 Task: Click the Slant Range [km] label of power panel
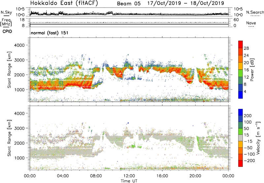tap(9, 70)
